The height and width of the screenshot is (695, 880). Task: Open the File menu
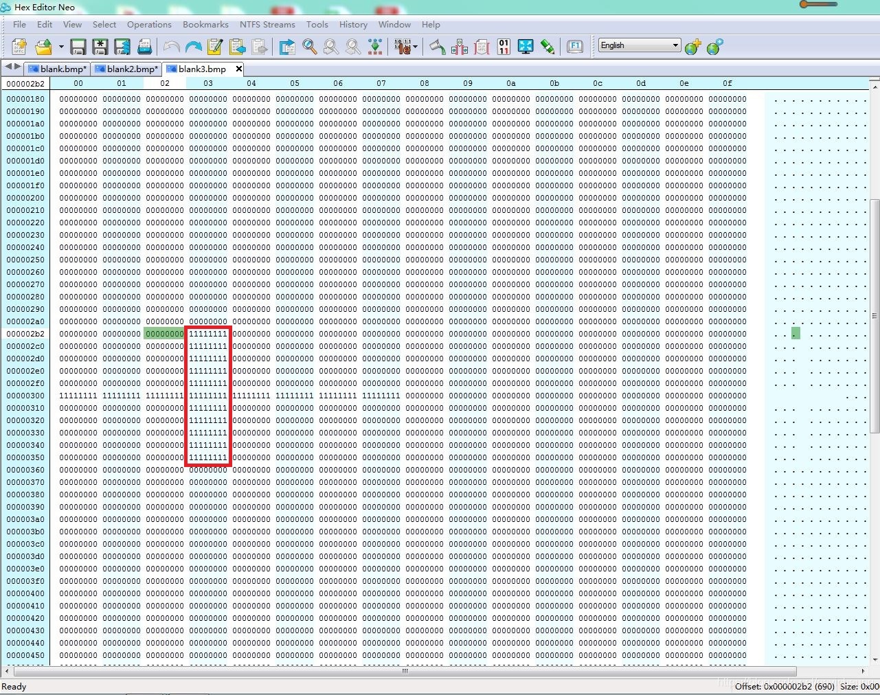coord(19,24)
